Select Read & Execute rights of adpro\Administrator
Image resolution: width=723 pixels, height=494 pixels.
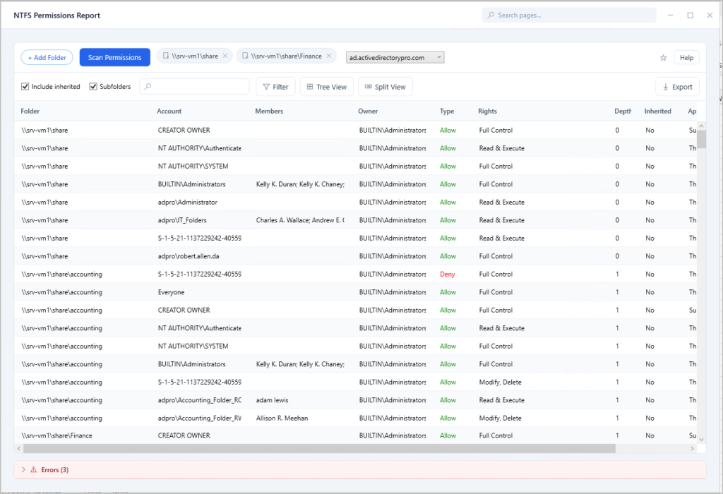[x=502, y=203]
